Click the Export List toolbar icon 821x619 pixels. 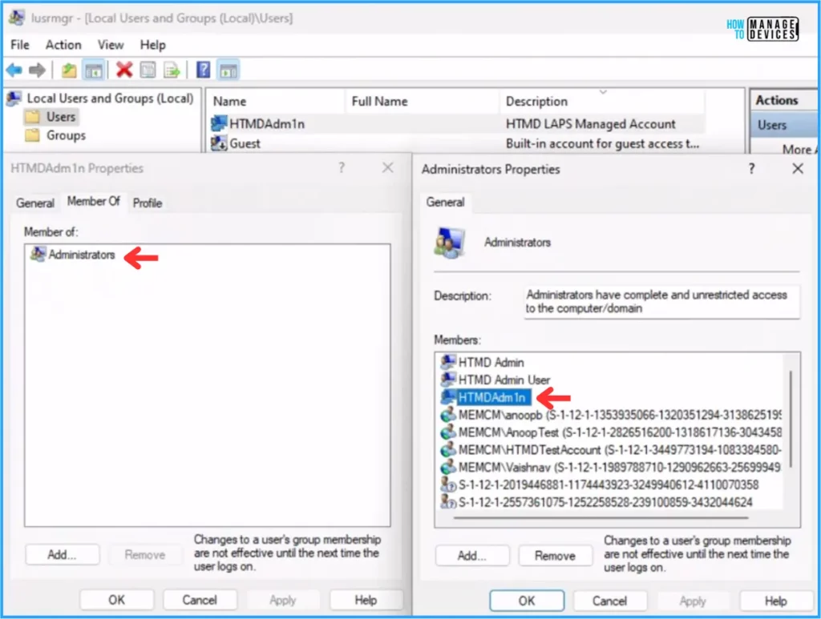[172, 70]
